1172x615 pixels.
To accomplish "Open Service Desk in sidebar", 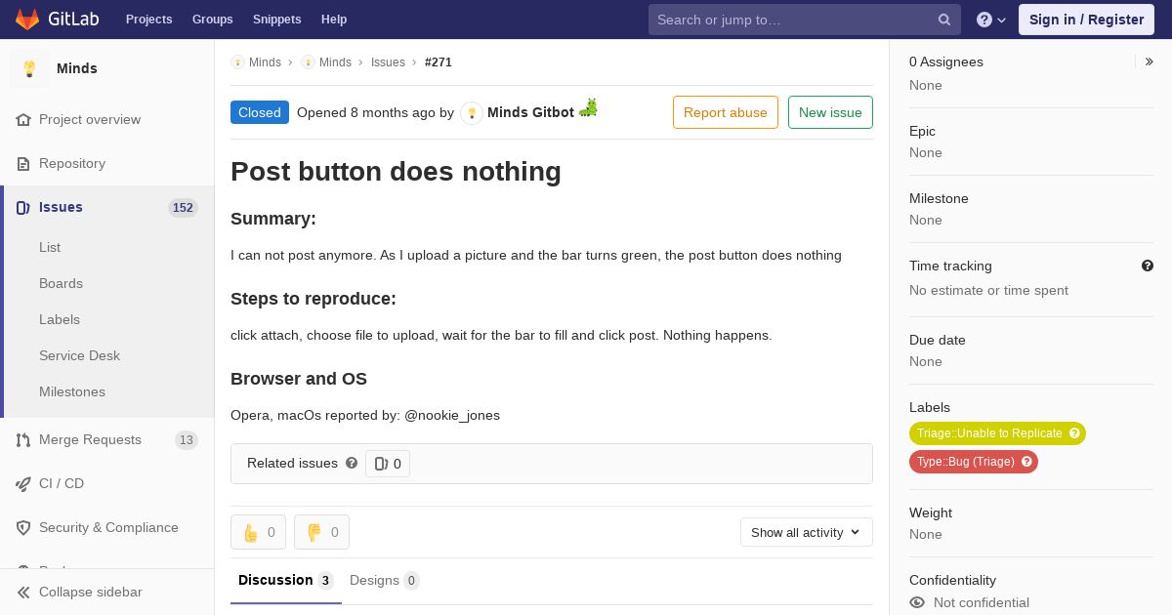I will coord(79,355).
